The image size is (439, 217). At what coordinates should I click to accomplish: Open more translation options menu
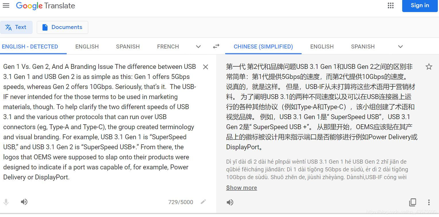tap(429, 202)
